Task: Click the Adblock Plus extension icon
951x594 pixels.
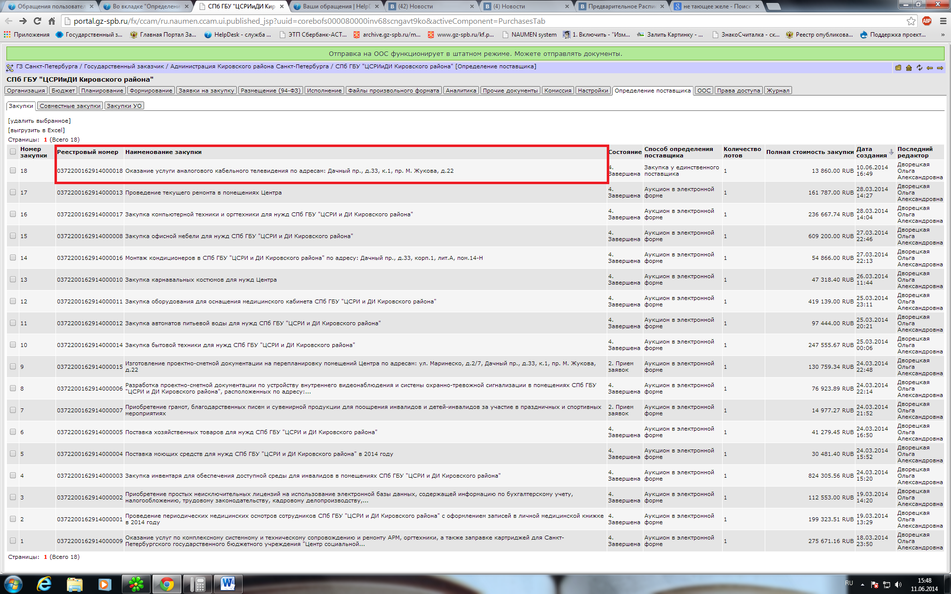Action: point(927,21)
